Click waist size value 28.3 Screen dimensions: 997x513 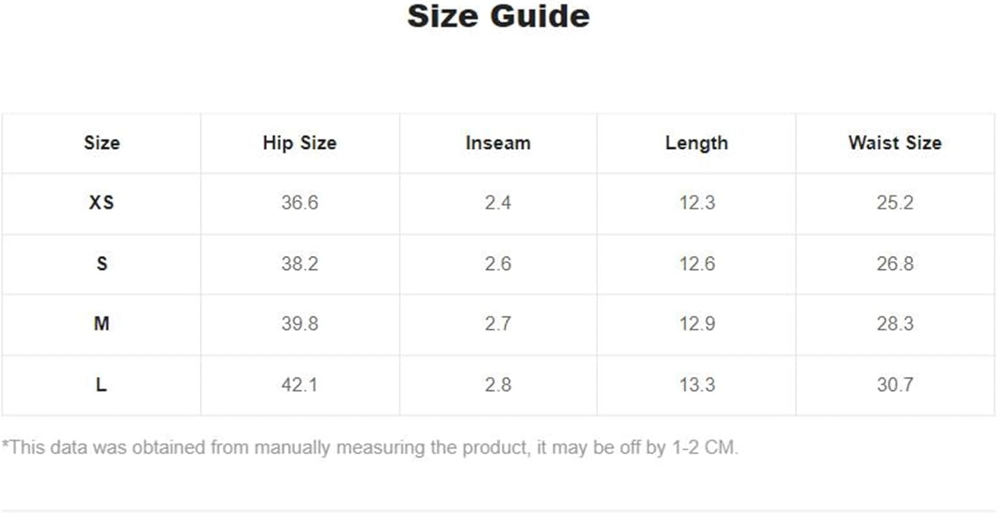(x=895, y=324)
